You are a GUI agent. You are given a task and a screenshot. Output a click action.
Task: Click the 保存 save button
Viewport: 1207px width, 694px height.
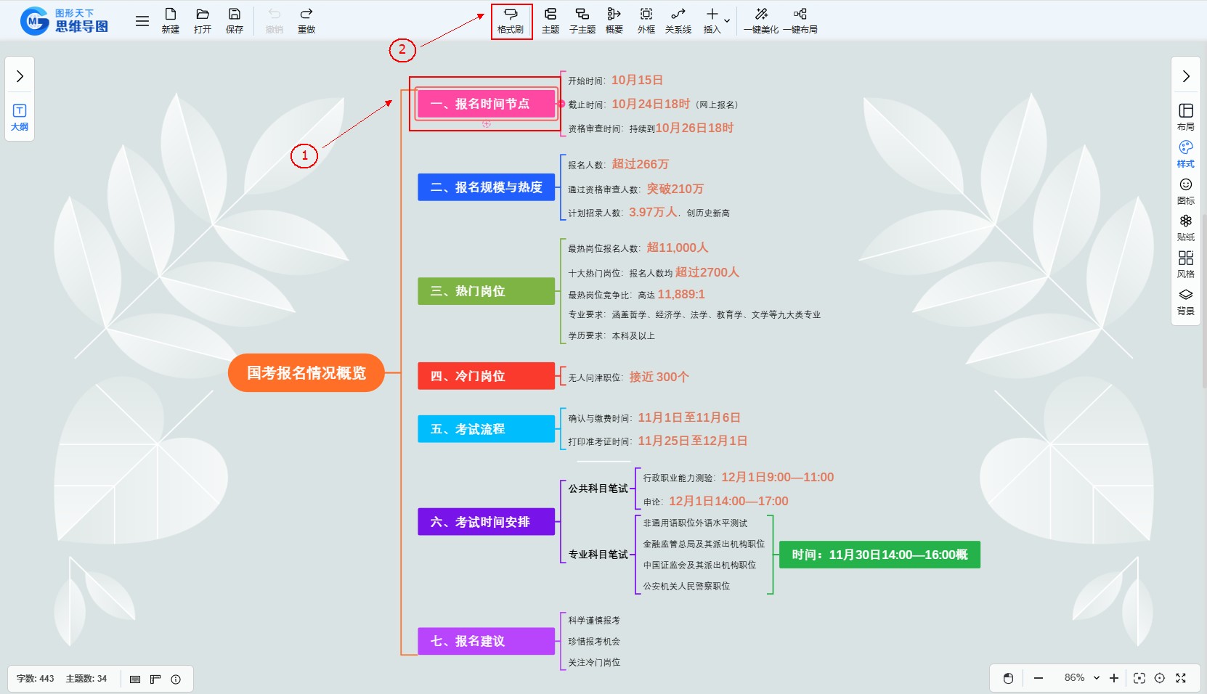pos(235,20)
